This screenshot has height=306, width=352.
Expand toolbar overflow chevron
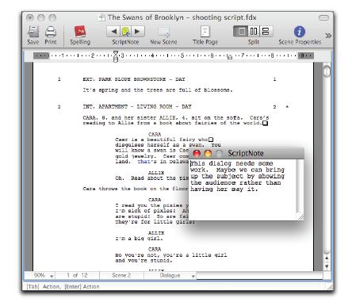pos(328,36)
